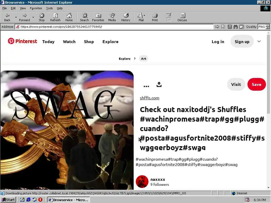The height and width of the screenshot is (203, 271).
Task: Click the binoculars icon in address toolbar
Action: coord(235,27)
